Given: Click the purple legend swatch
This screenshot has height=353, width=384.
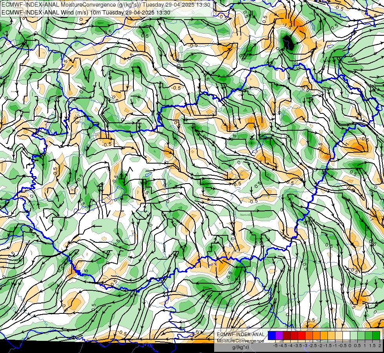Looking at the screenshot, I should tap(279, 335).
